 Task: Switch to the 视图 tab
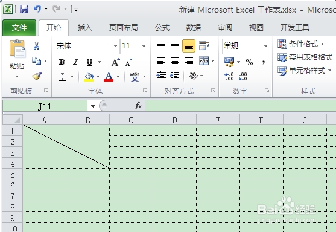(x=256, y=27)
